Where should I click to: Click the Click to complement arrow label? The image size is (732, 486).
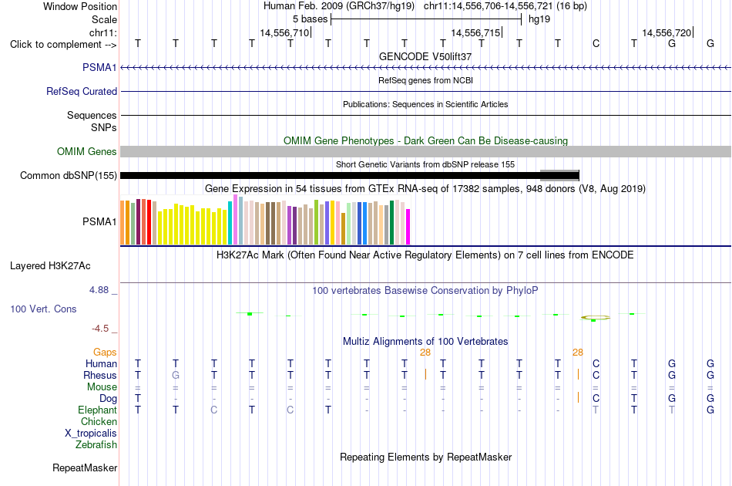[x=63, y=45]
